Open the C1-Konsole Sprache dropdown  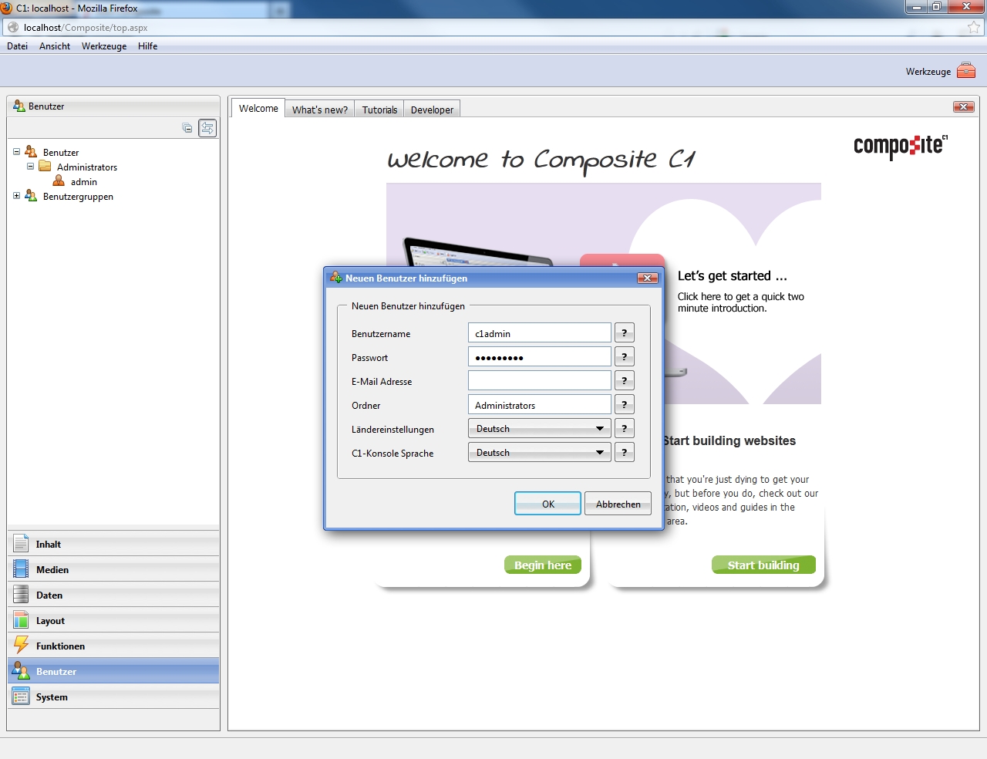pos(539,453)
